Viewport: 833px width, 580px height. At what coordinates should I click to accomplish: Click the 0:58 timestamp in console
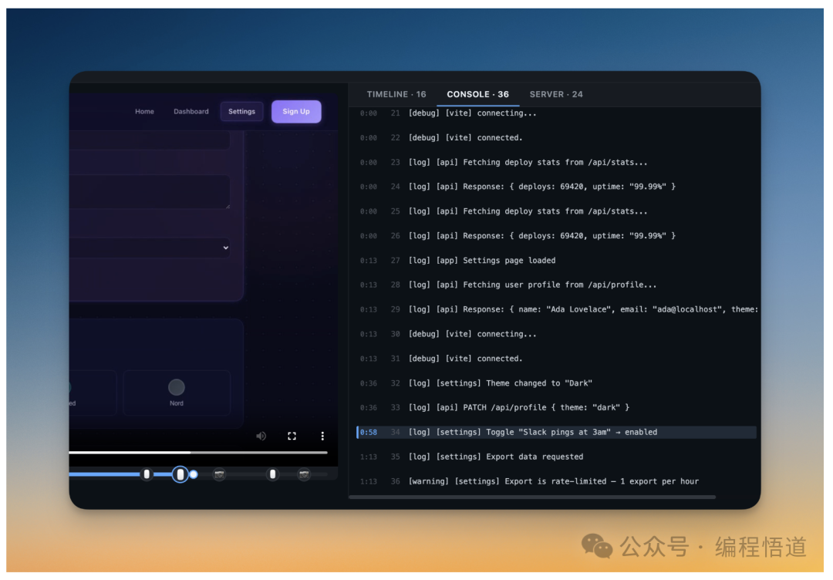point(369,433)
